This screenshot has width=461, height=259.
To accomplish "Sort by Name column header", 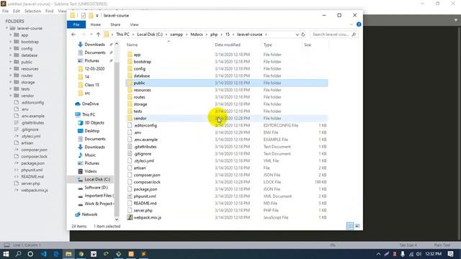I will 132,45.
